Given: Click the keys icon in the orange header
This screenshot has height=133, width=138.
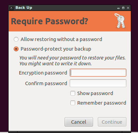Looking at the screenshot, I should (120, 21).
